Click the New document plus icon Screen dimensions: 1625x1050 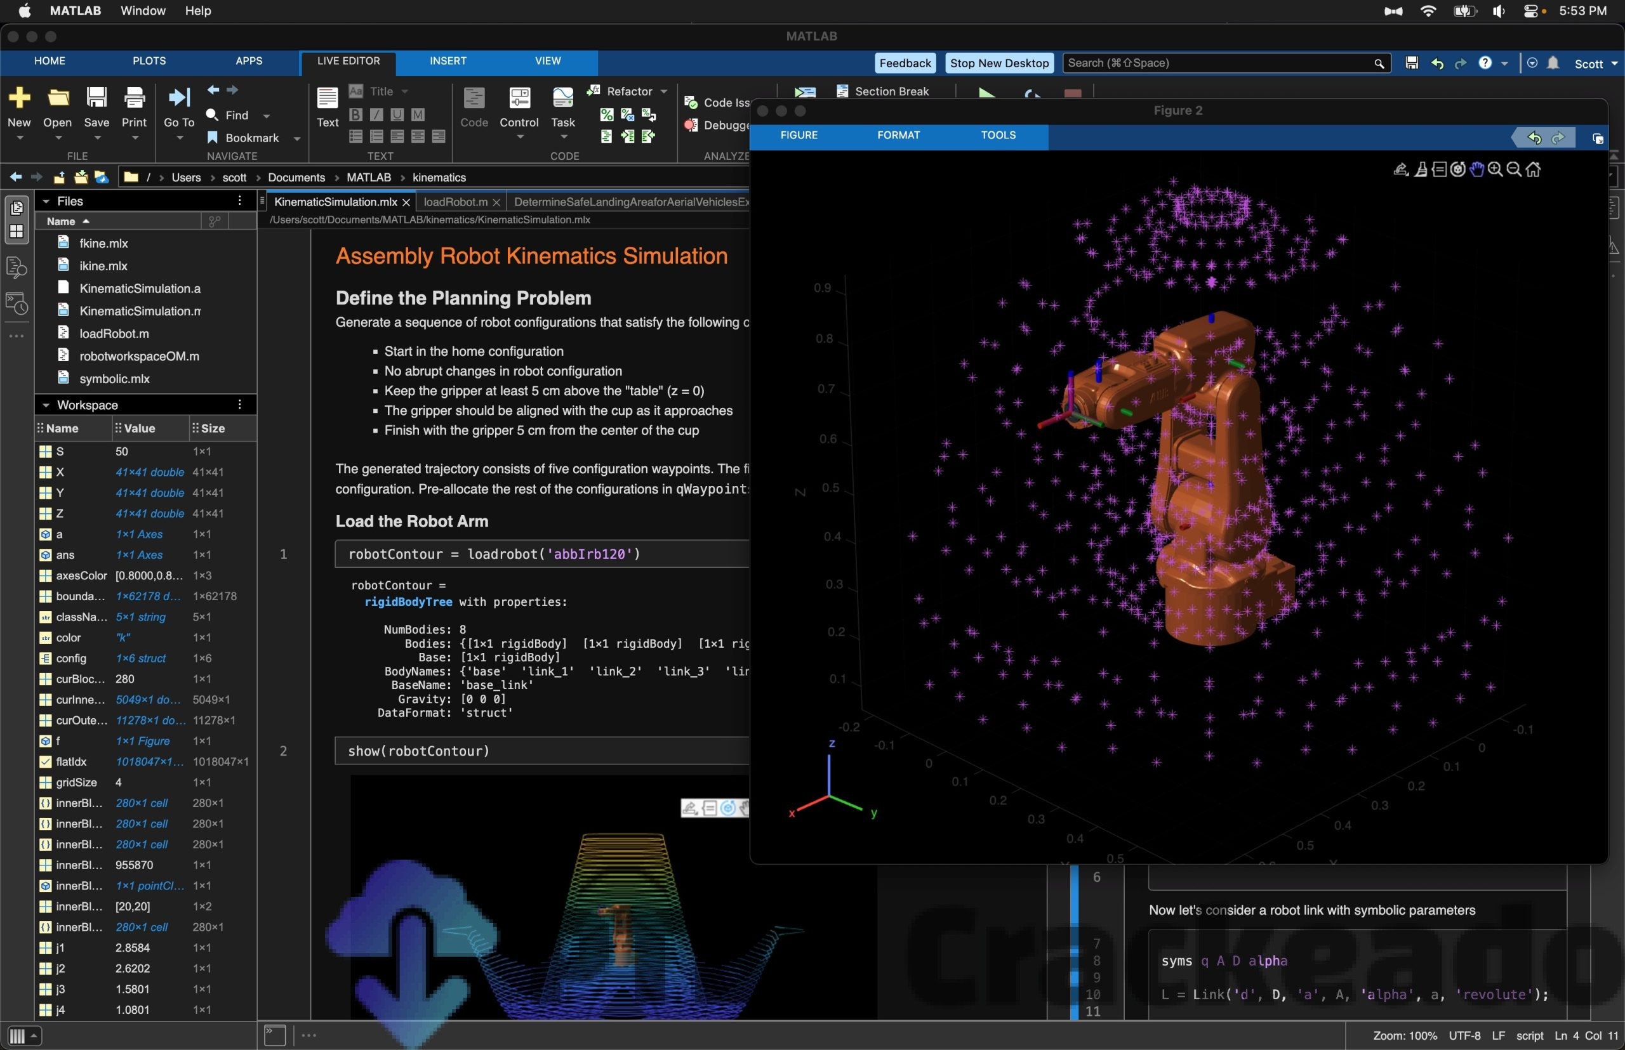[19, 98]
